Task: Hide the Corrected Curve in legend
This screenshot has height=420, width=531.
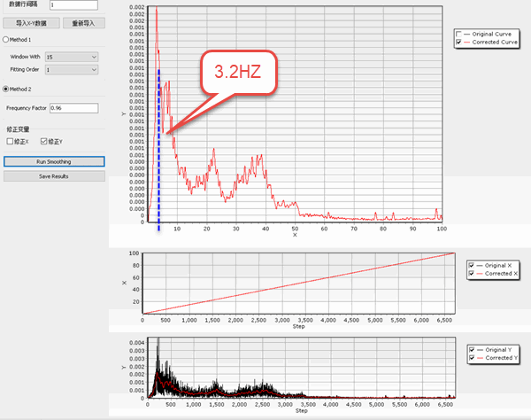Action: 458,42
